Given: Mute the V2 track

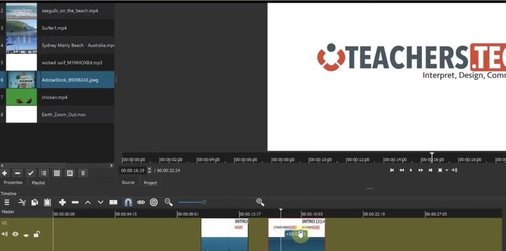Looking at the screenshot, I should click(x=4, y=234).
